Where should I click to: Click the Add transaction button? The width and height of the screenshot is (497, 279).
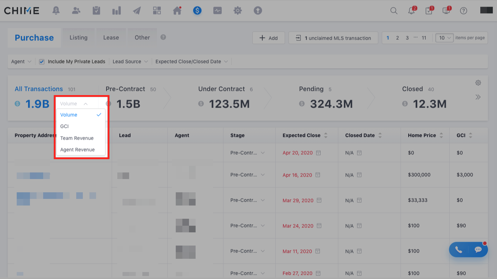[x=269, y=38]
